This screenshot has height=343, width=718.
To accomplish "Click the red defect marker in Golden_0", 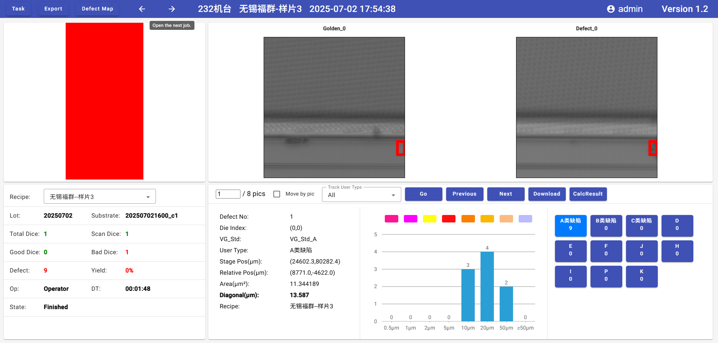I will (x=400, y=148).
